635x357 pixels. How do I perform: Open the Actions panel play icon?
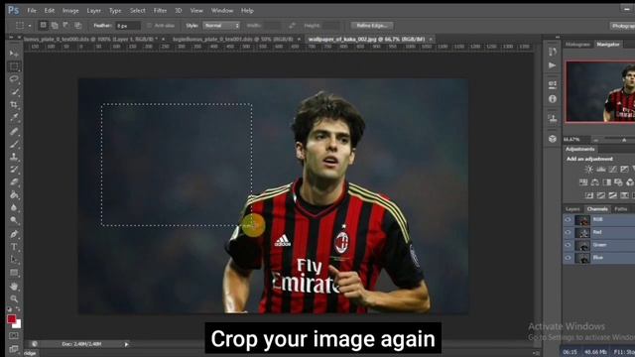553,65
